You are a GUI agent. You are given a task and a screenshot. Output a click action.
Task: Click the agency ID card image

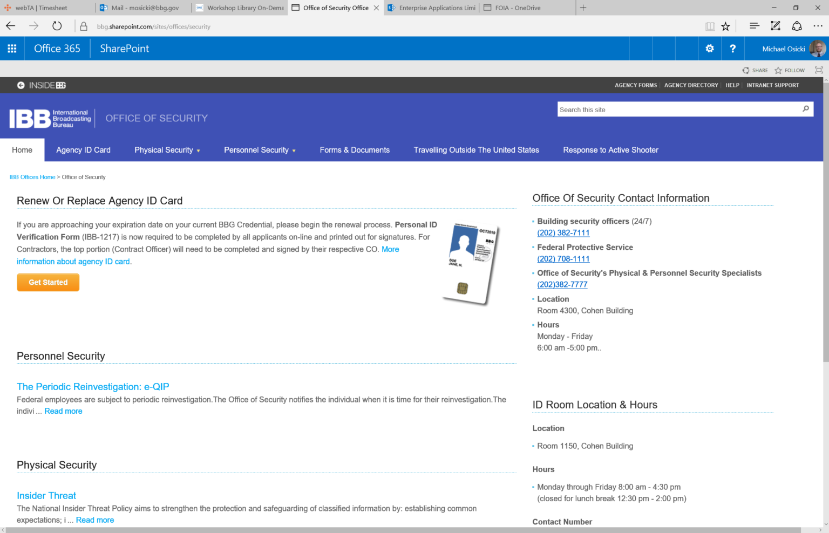tap(472, 264)
